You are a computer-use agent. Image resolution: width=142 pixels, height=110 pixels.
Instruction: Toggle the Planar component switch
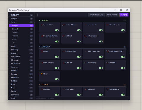(57, 79)
